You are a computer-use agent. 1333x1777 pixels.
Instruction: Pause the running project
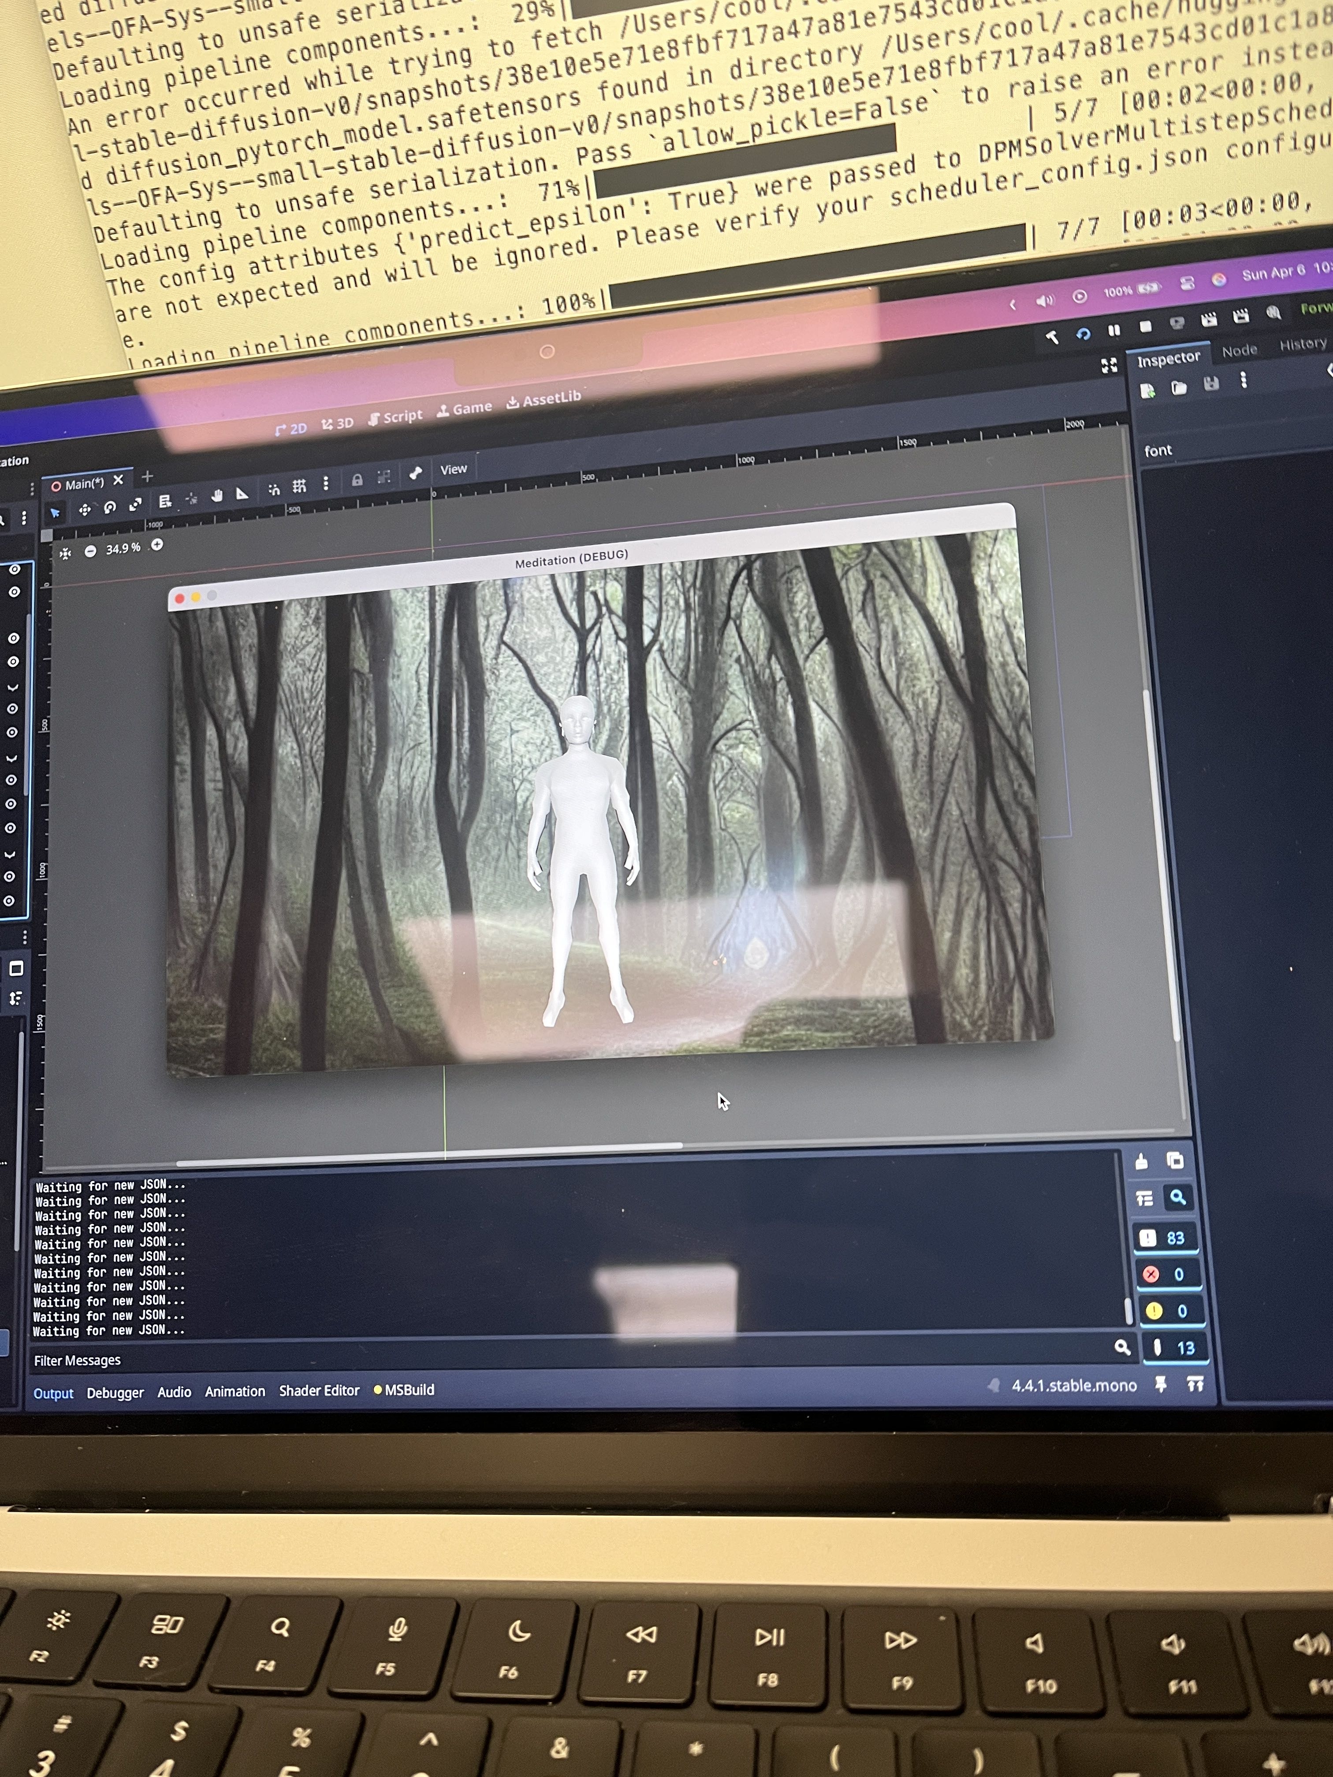1113,330
